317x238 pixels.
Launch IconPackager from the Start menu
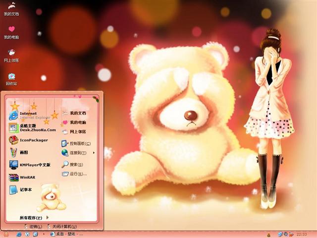coord(28,140)
